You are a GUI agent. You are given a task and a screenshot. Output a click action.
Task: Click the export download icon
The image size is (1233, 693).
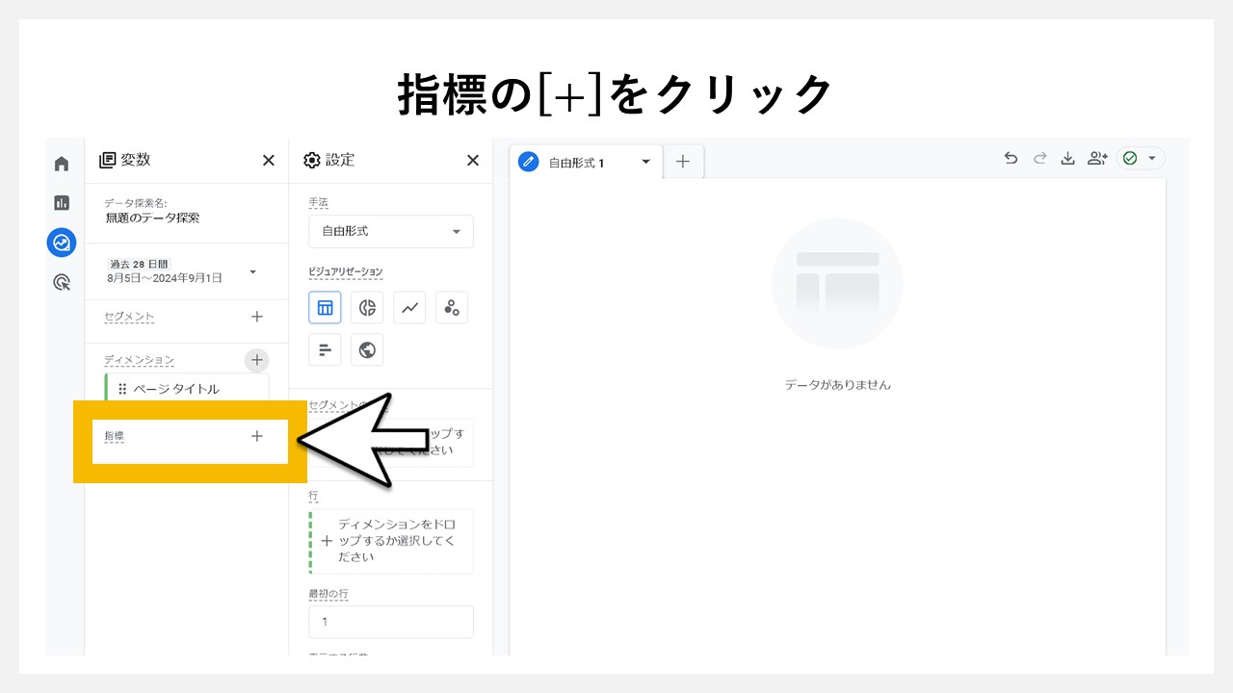(x=1068, y=160)
